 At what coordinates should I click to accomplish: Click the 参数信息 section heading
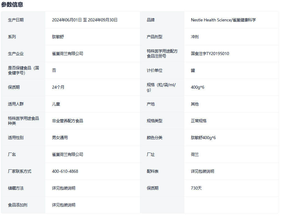(12, 5)
